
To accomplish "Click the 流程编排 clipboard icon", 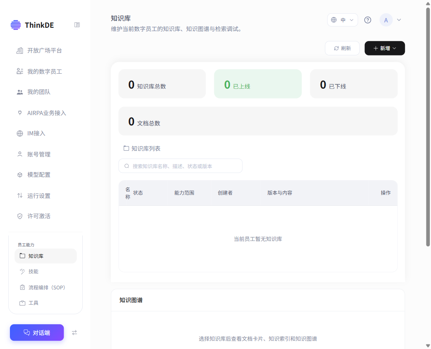I will 22,287.
